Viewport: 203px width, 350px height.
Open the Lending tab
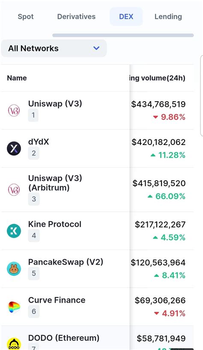pyautogui.click(x=168, y=17)
